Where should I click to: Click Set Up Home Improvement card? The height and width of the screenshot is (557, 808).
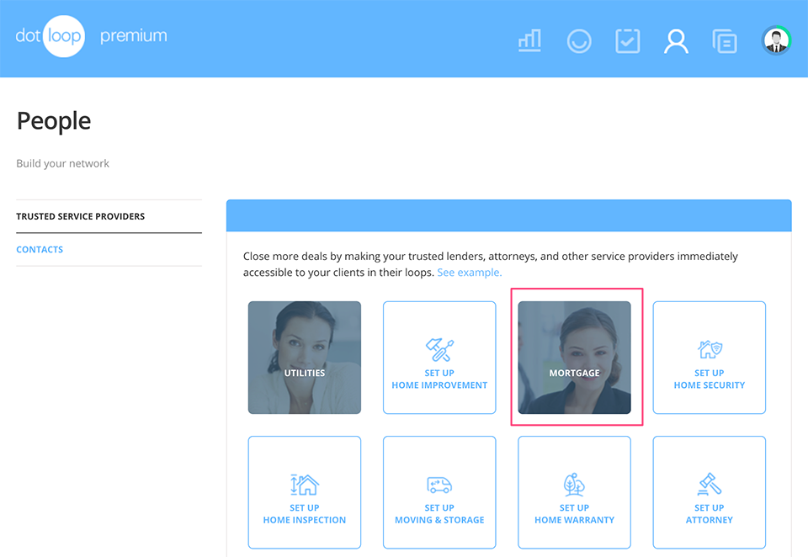point(439,358)
